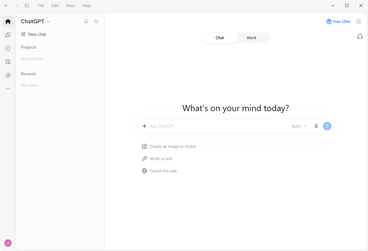This screenshot has width=368, height=251.
Task: Open the Help menu
Action: [x=87, y=6]
